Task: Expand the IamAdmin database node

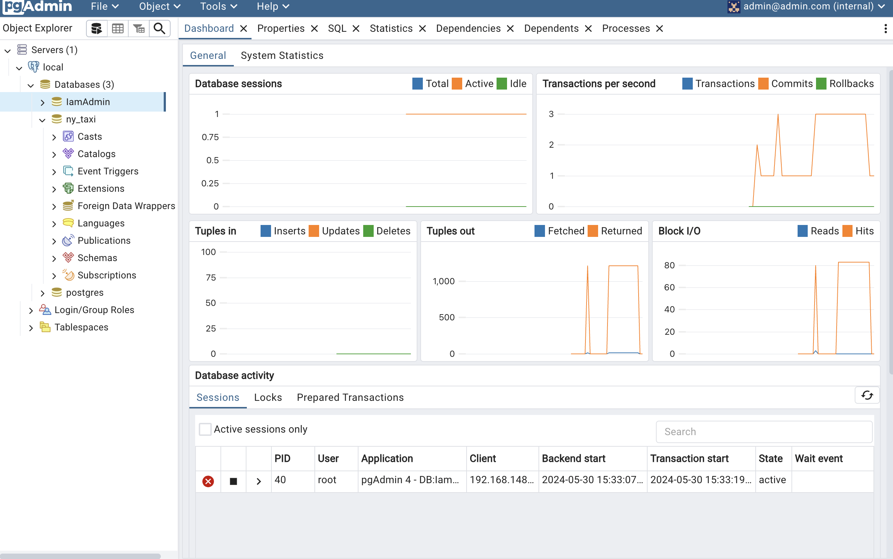Action: click(42, 103)
